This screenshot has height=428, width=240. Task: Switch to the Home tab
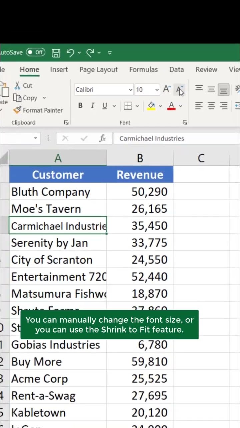pos(29,70)
